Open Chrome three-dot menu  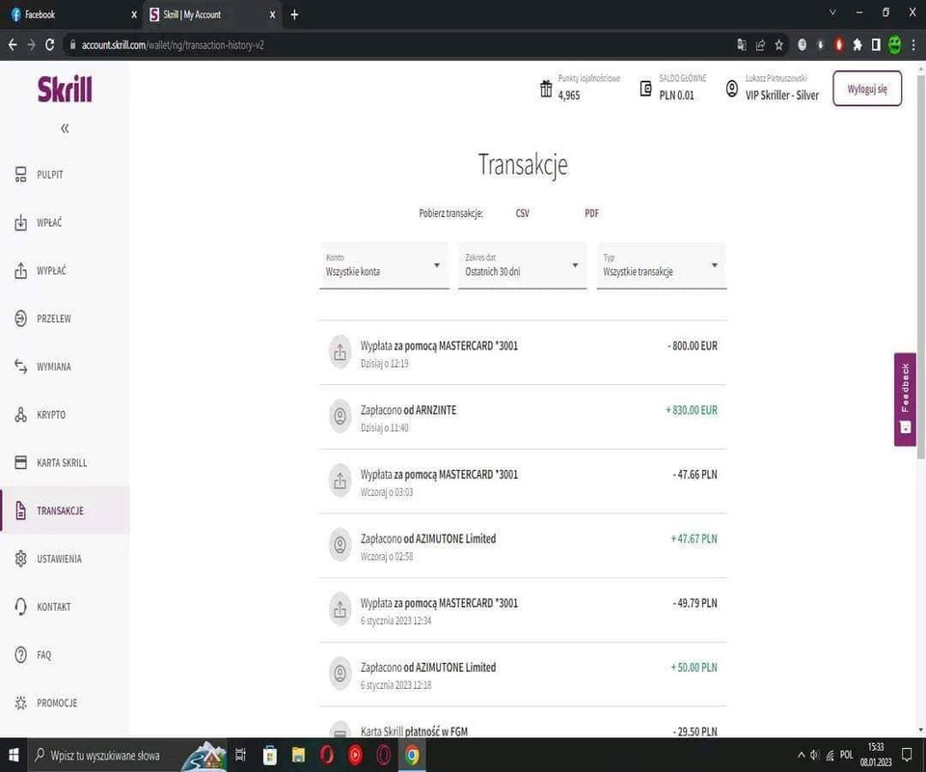(x=913, y=45)
